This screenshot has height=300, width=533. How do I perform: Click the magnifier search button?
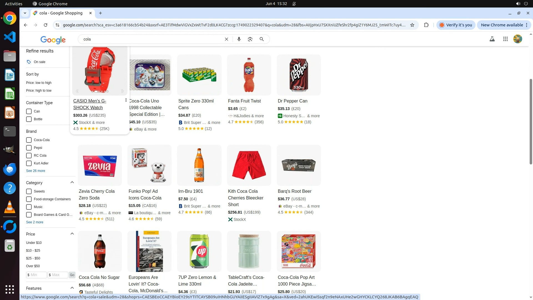(x=262, y=39)
